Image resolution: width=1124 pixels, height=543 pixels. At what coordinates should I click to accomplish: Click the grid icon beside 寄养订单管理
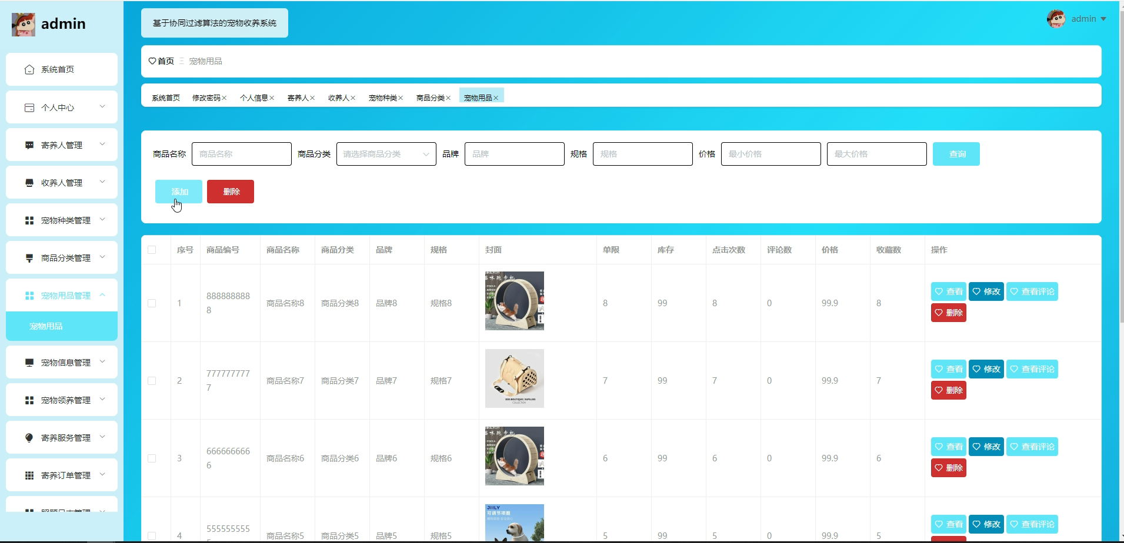(29, 475)
